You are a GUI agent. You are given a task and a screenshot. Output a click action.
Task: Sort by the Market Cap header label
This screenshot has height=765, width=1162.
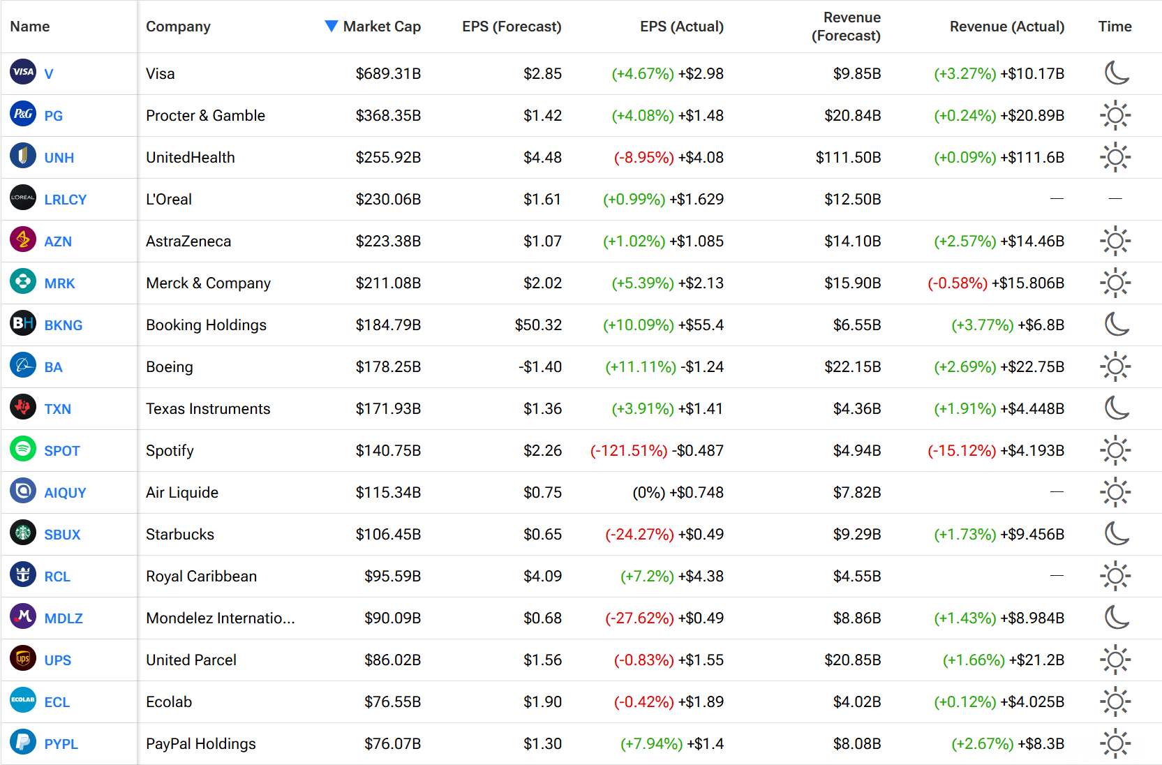[x=382, y=27]
